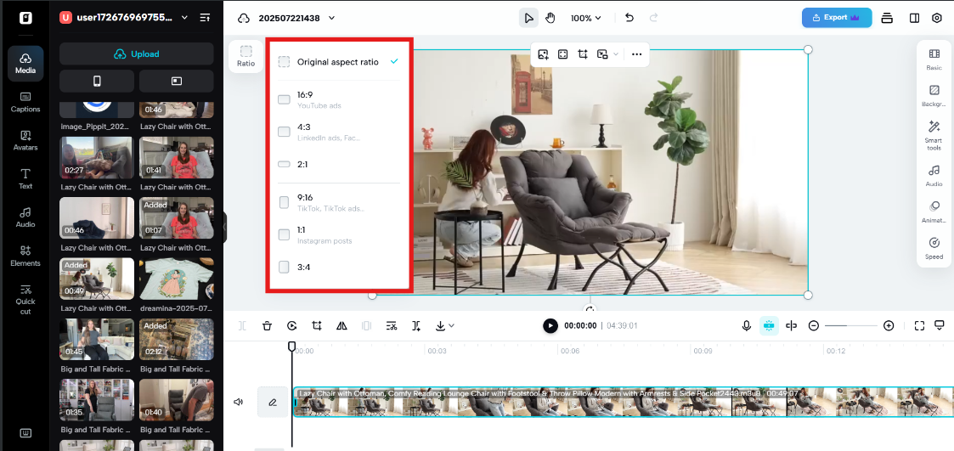Open Background settings in right panel
Viewport: 954px width, 451px height.
click(x=934, y=96)
